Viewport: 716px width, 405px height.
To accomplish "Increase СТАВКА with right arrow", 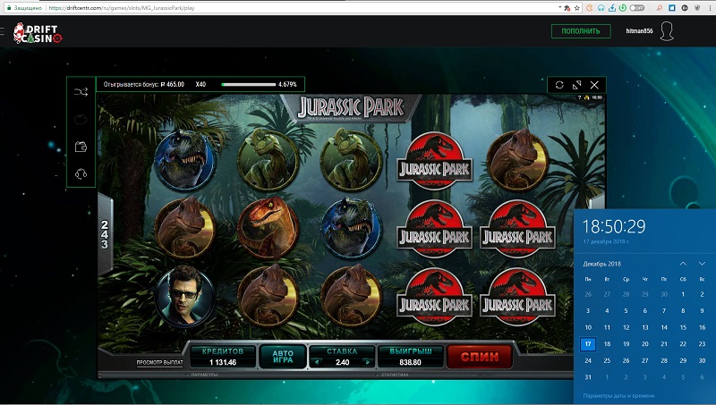I will tap(368, 362).
